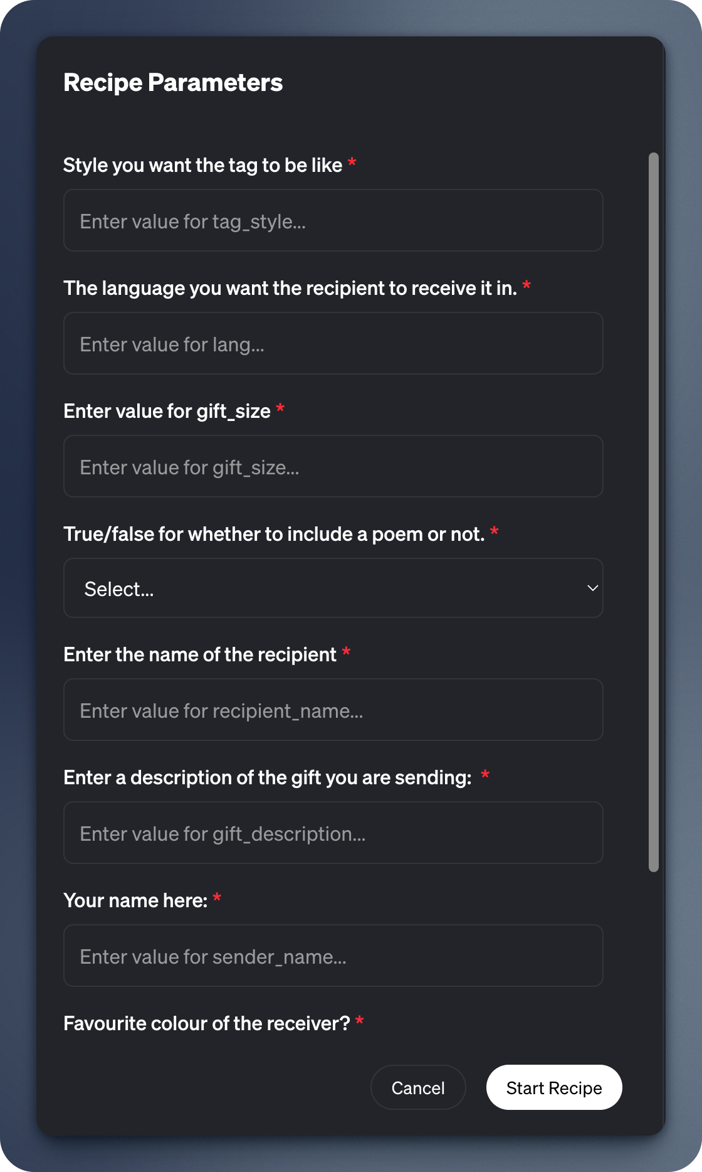This screenshot has width=702, height=1172.
Task: Focus the recipient_name input field
Action: coord(333,710)
